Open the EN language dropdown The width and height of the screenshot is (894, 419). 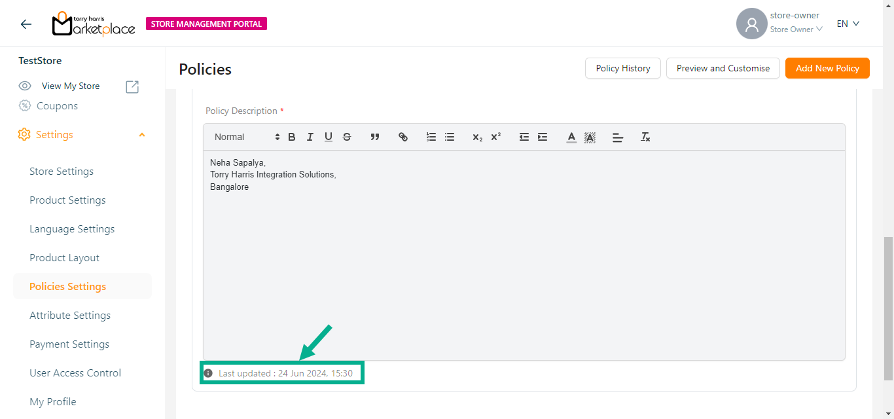tap(848, 24)
